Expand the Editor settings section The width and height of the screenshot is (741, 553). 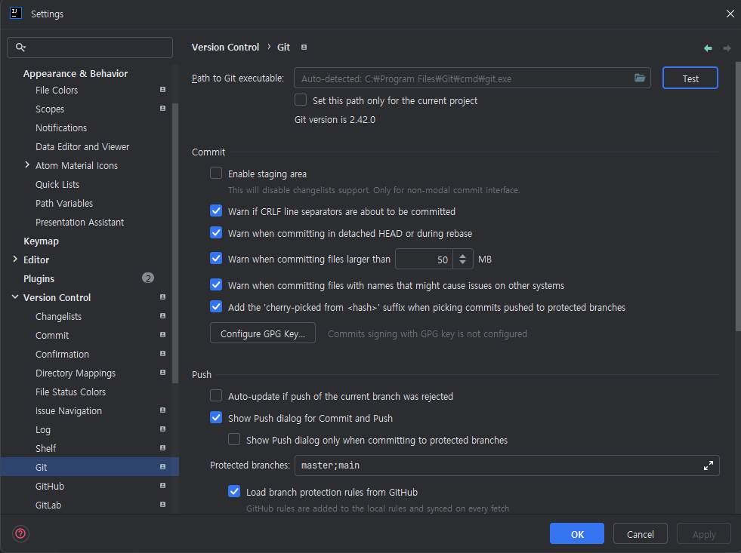15,259
